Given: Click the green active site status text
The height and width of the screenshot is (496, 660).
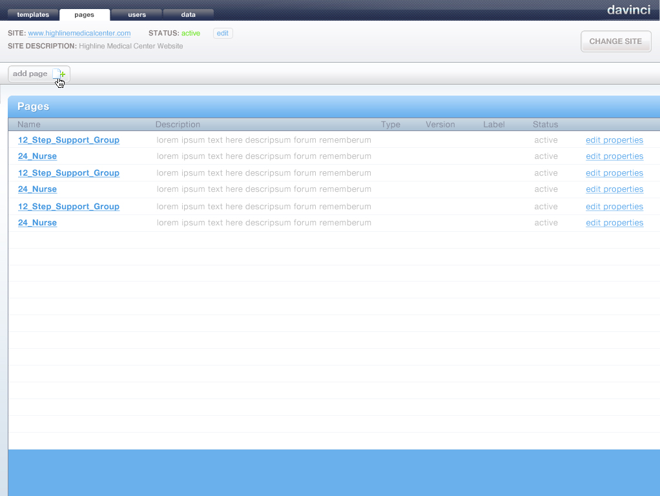Looking at the screenshot, I should click(x=191, y=34).
